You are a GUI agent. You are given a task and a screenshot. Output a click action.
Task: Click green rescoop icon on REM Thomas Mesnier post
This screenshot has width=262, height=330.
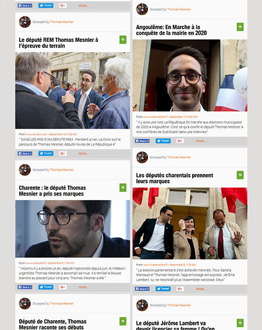pyautogui.click(x=123, y=40)
